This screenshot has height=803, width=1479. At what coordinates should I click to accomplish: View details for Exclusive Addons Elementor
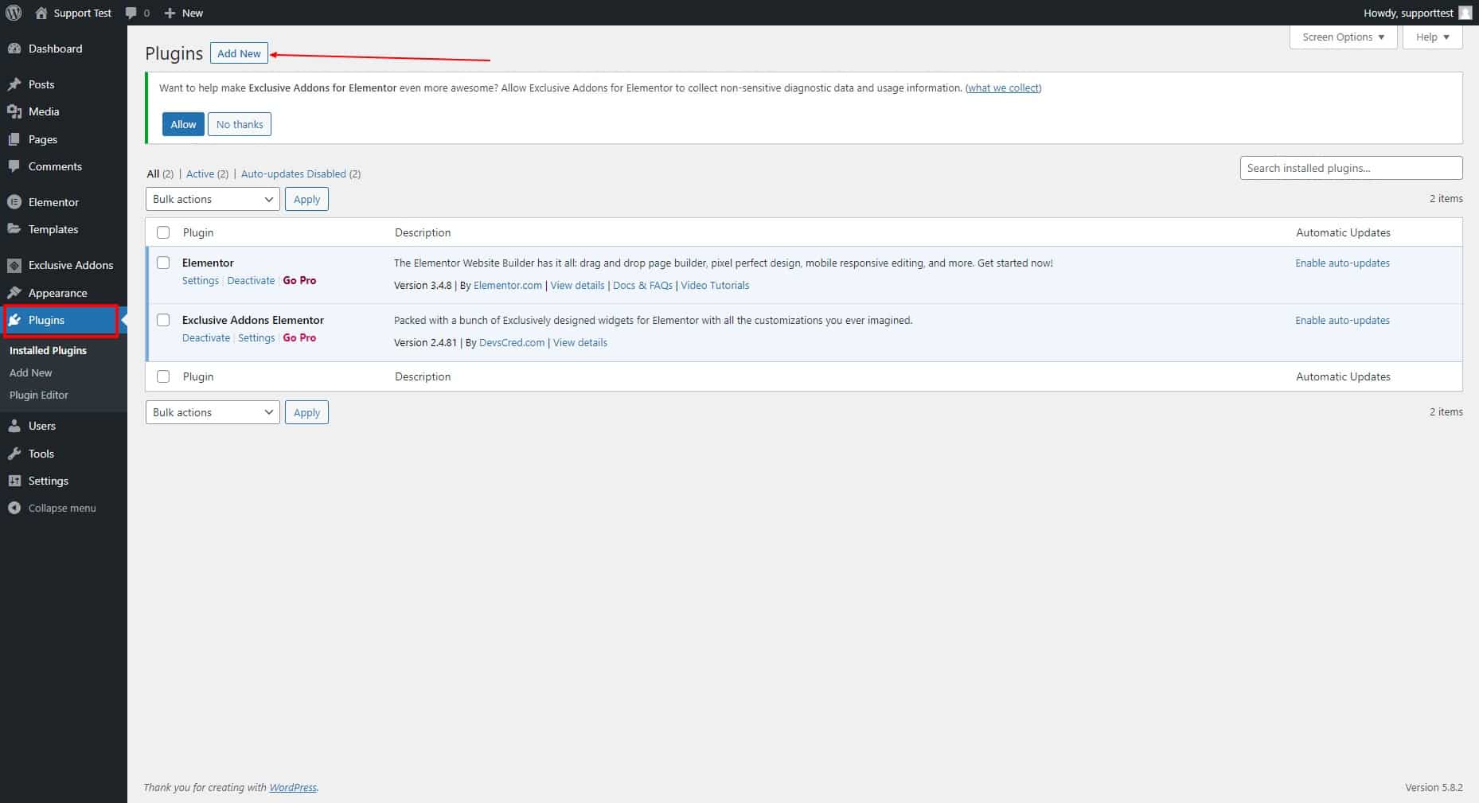coord(580,342)
